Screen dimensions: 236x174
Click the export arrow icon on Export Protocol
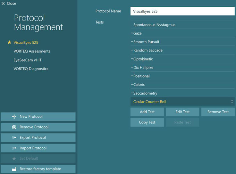click(14, 138)
